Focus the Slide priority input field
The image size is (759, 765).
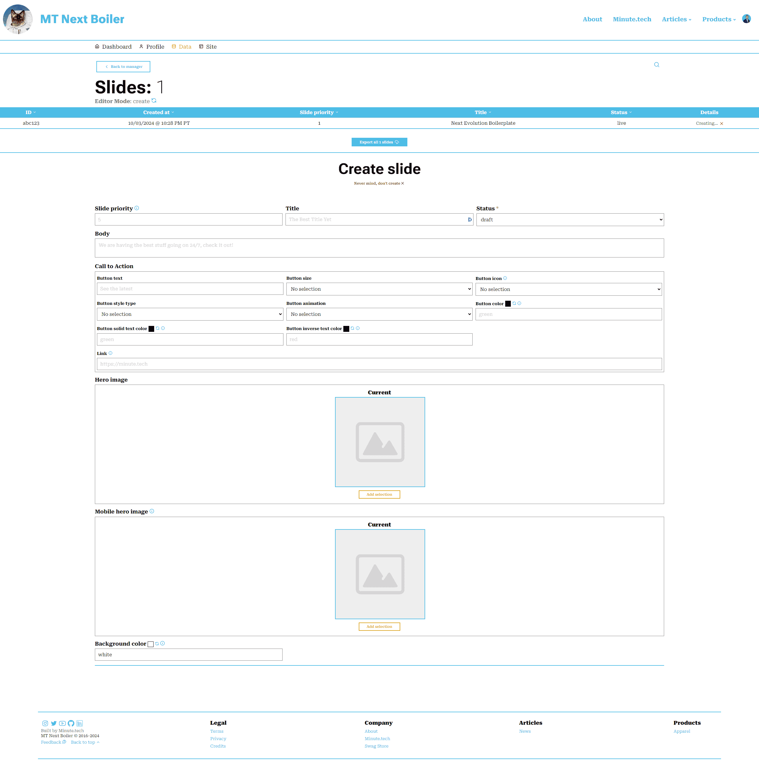(189, 219)
